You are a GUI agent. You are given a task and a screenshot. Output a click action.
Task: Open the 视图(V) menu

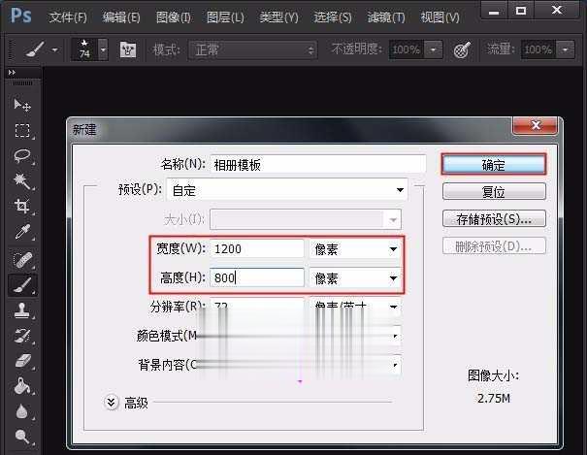click(440, 17)
